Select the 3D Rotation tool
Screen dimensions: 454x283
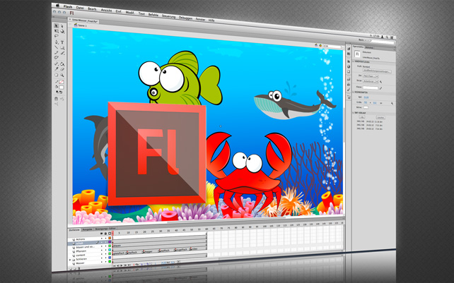coord(62,31)
